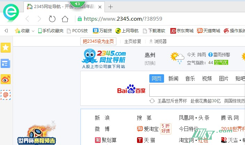Close the 2345网址导航 tab
The height and width of the screenshot is (145, 245).
tap(100, 7)
